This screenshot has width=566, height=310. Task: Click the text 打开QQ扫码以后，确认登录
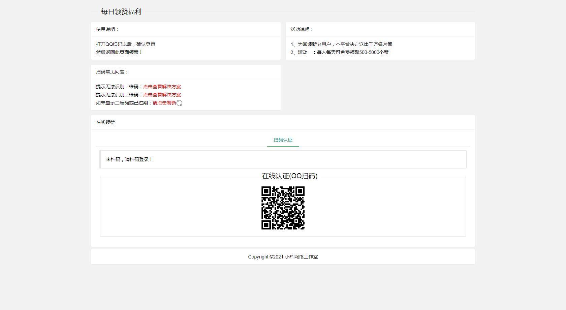tap(126, 44)
